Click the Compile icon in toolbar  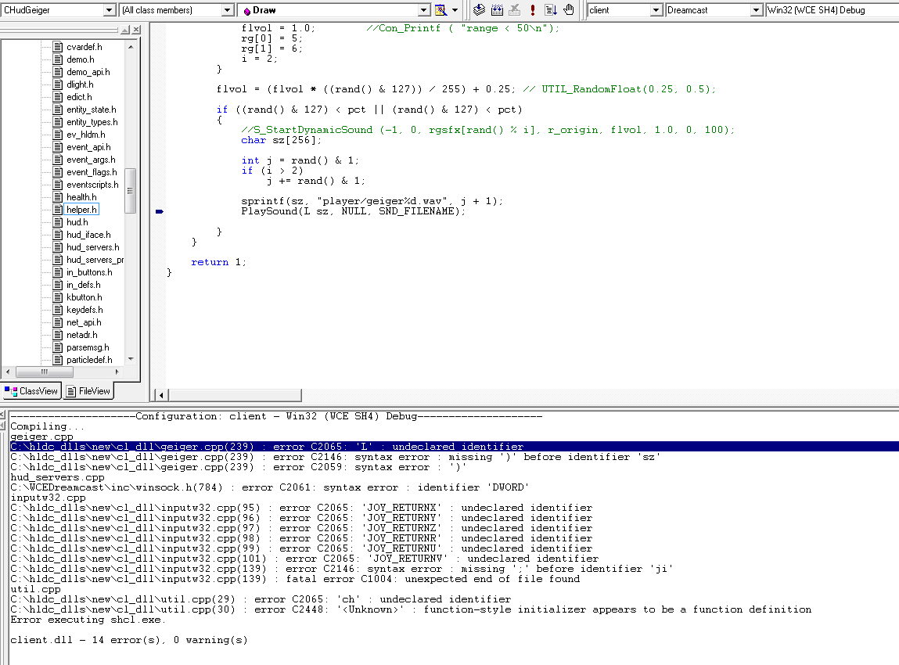pyautogui.click(x=480, y=9)
